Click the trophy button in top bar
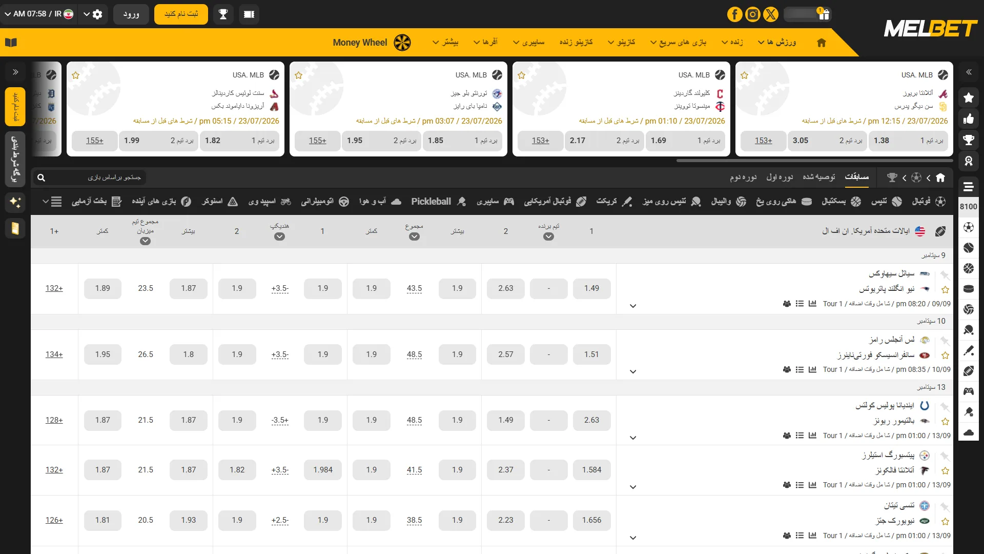The height and width of the screenshot is (554, 984). point(223,14)
